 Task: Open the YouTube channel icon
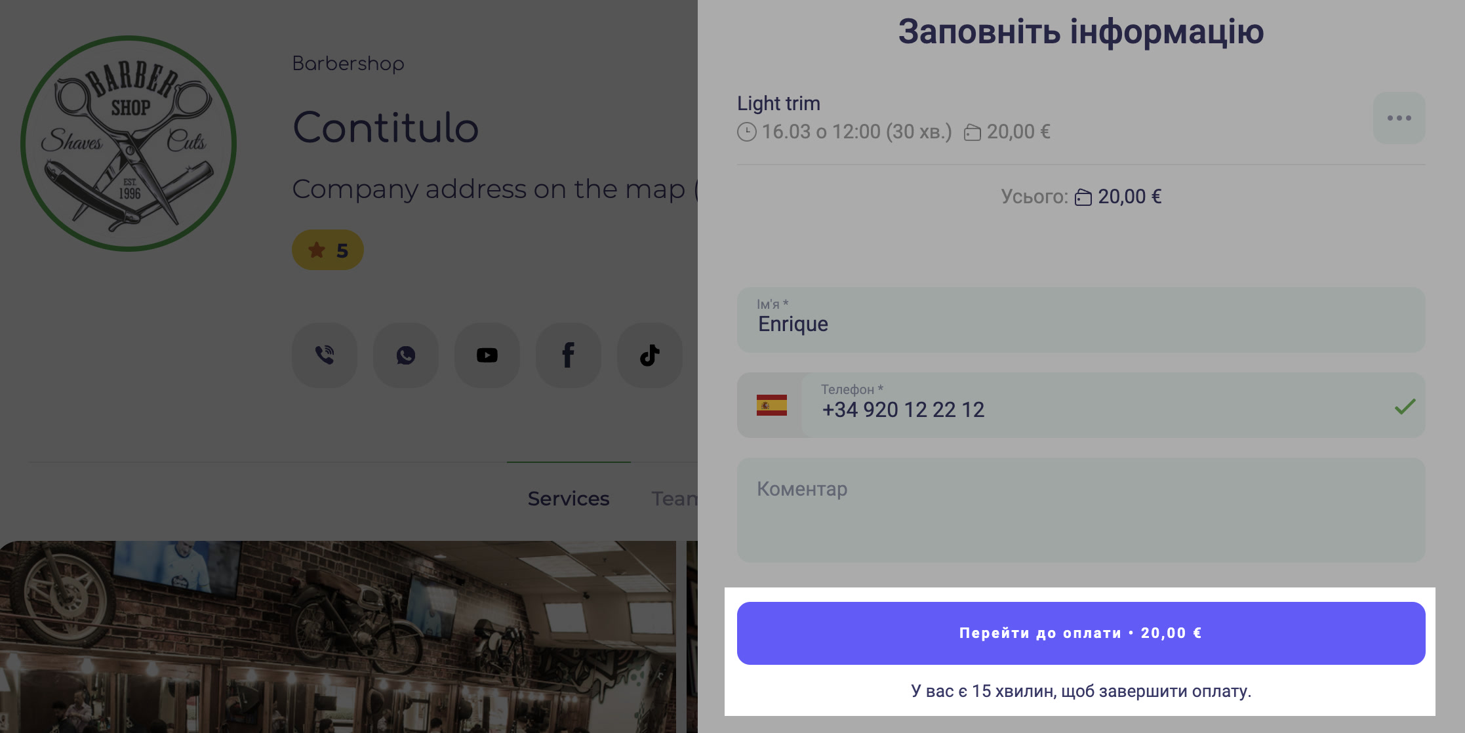coord(487,355)
